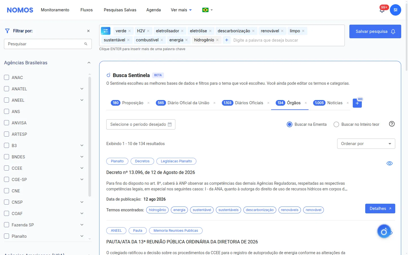Open the language flag dropdown

[x=208, y=10]
